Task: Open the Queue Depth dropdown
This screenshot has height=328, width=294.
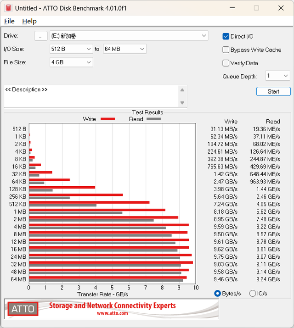Action: (277, 76)
